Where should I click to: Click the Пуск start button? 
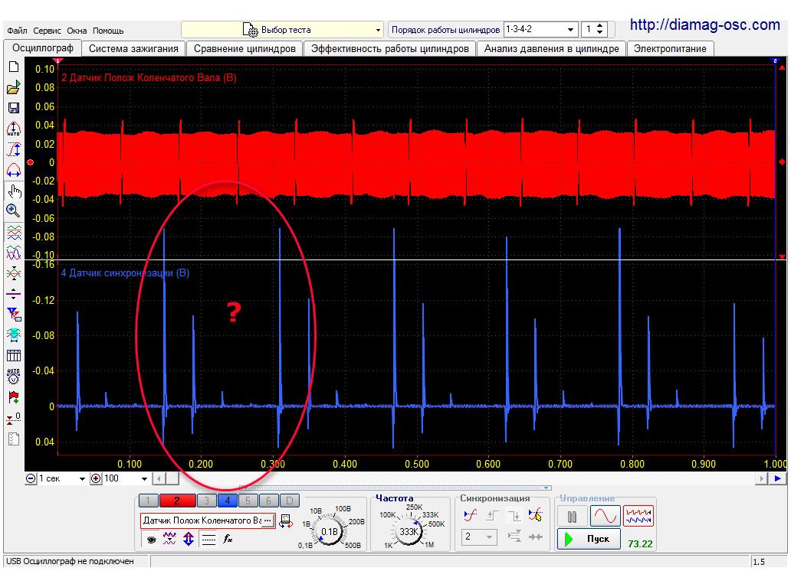click(589, 539)
